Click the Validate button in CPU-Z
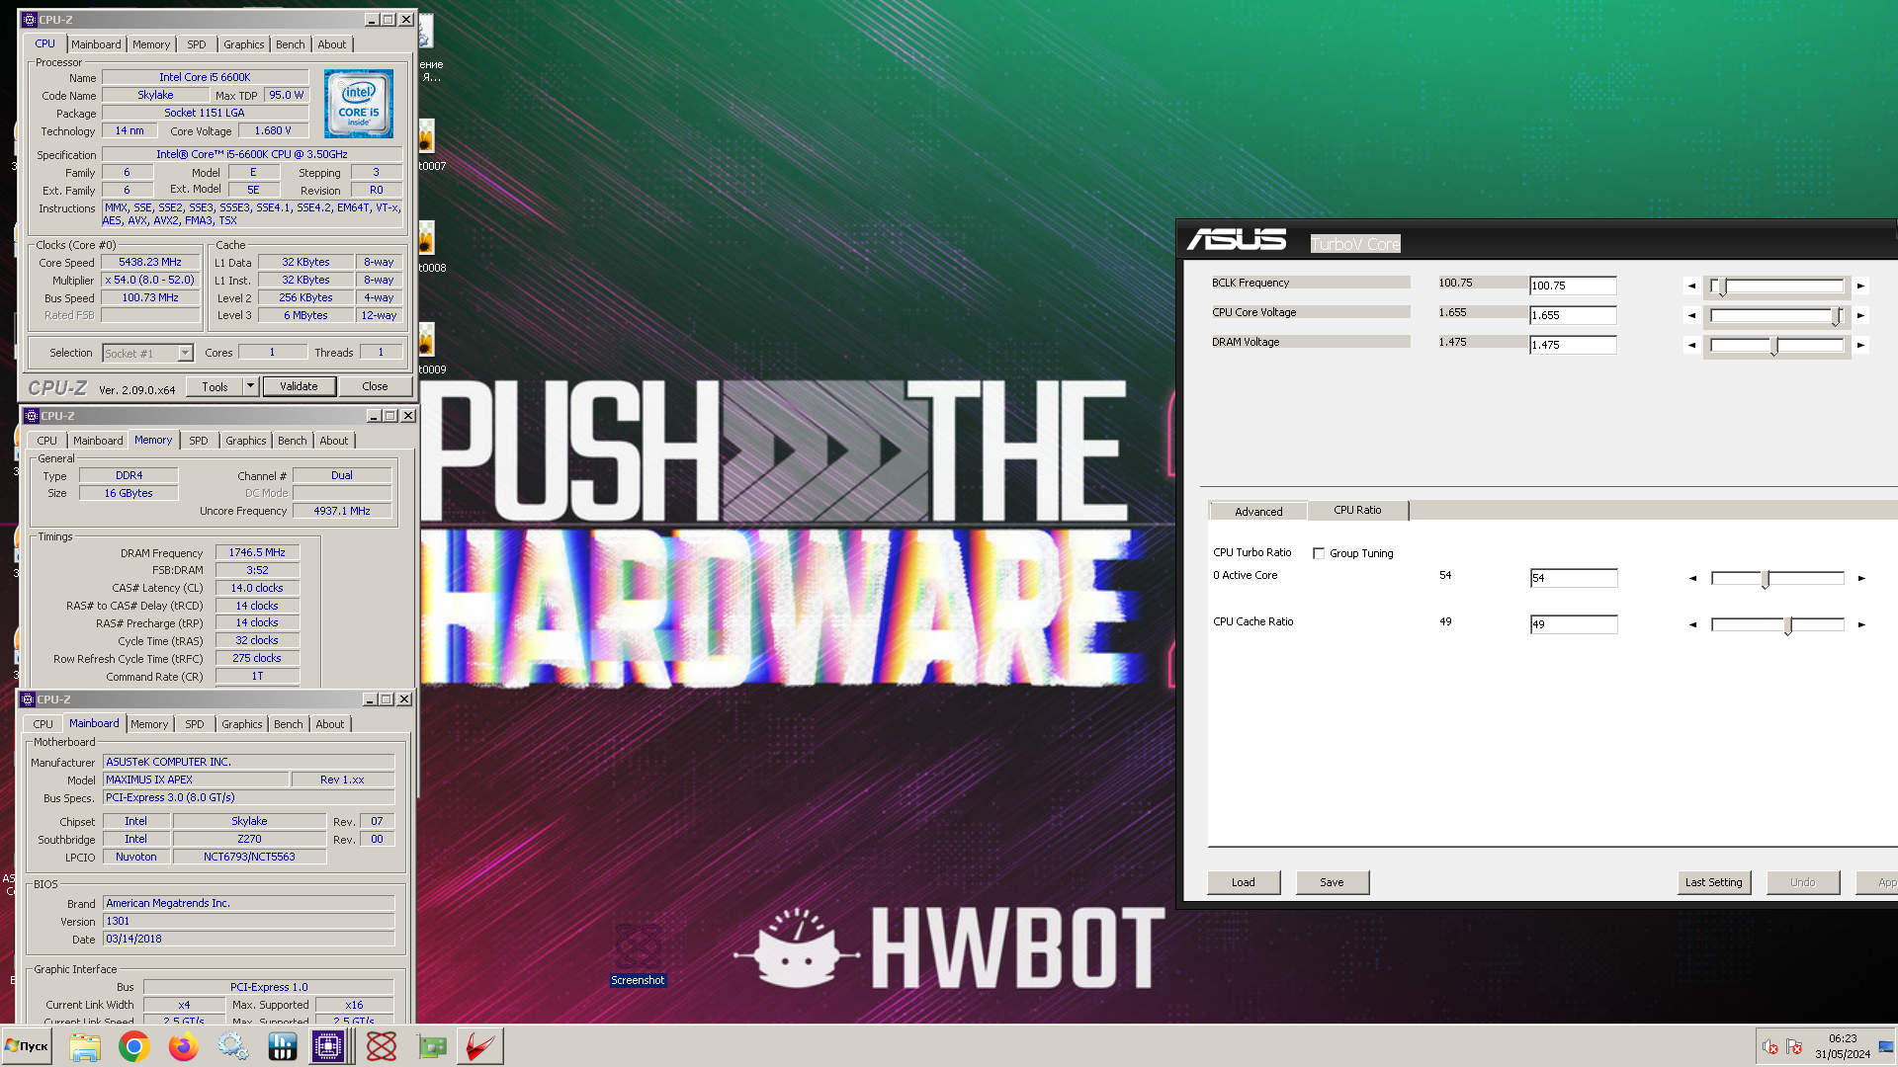Image resolution: width=1898 pixels, height=1067 pixels. click(x=299, y=386)
